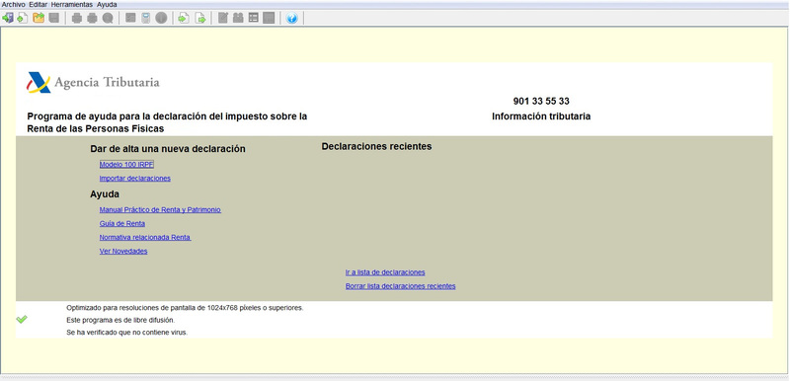
Task: Click the round grey information icon
Action: pyautogui.click(x=161, y=18)
